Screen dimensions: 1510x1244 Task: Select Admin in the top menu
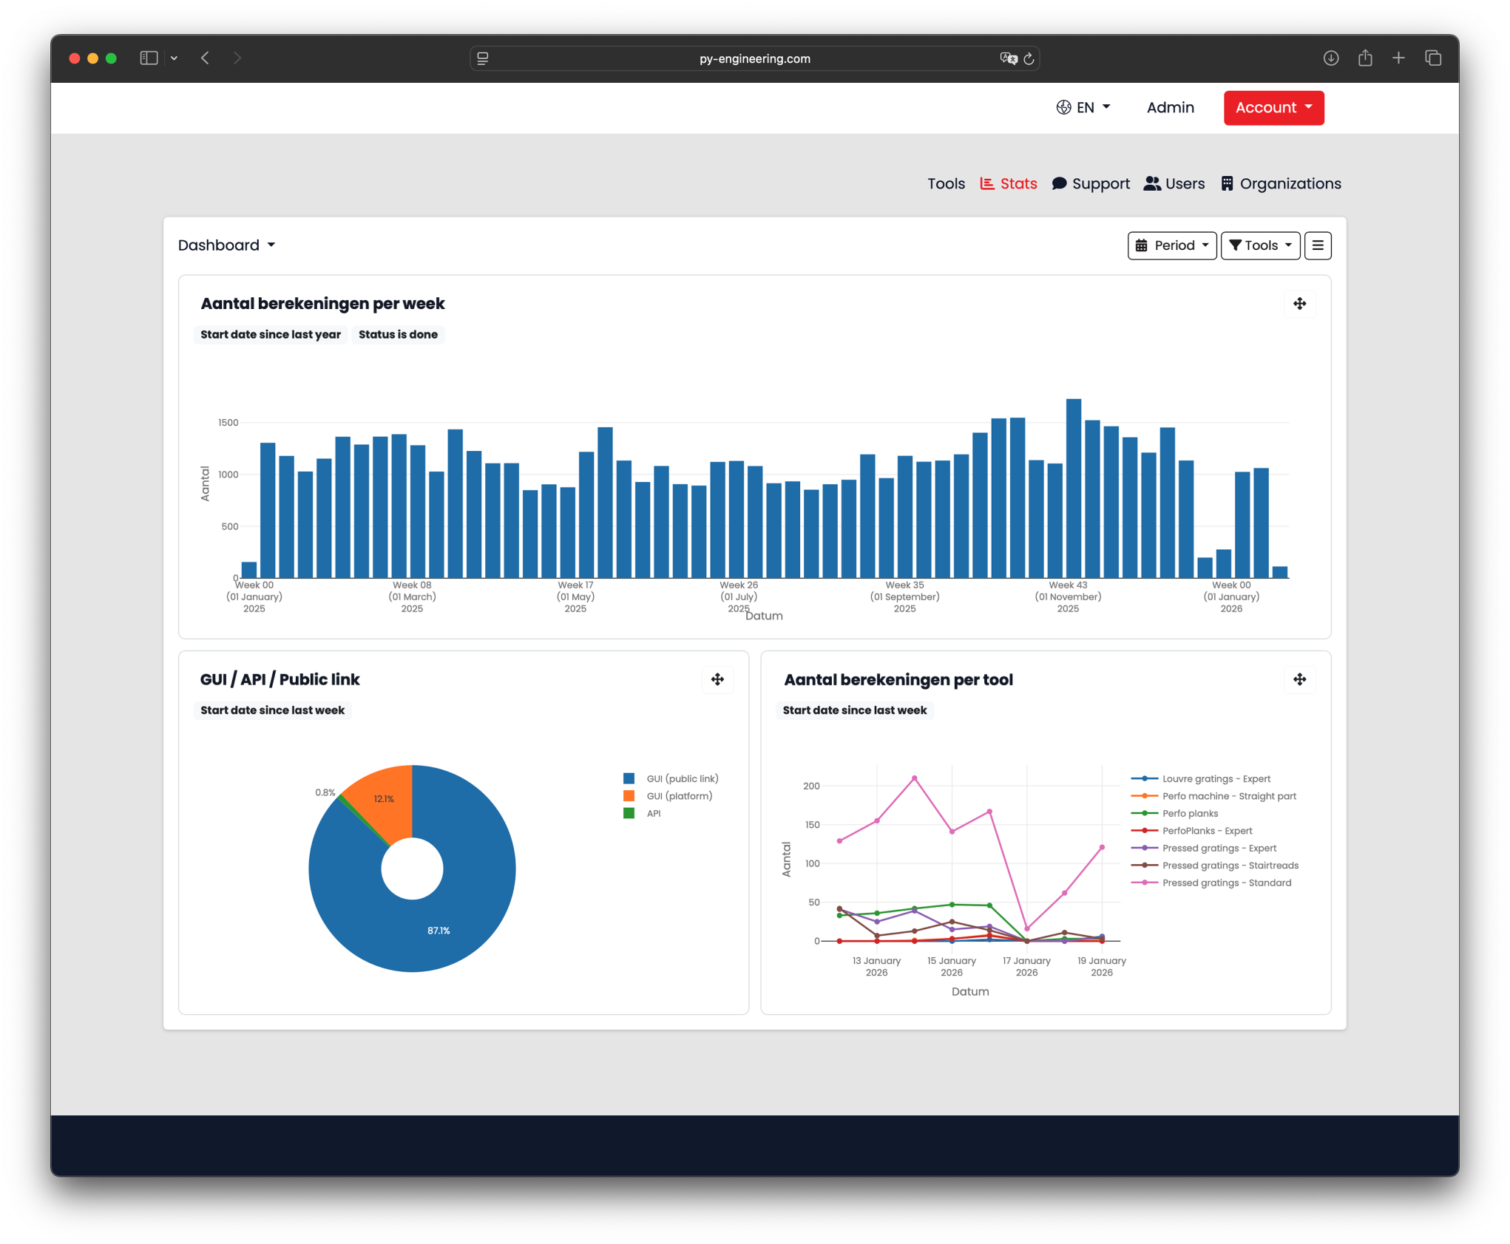1169,108
